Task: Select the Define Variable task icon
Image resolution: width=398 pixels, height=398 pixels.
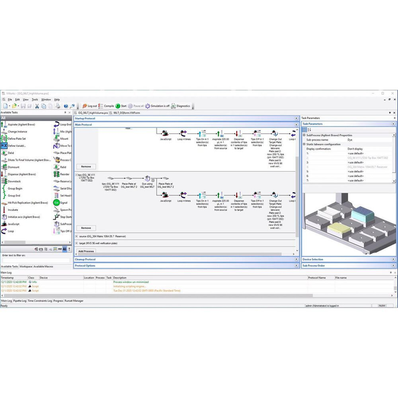Action: pyautogui.click(x=4, y=146)
